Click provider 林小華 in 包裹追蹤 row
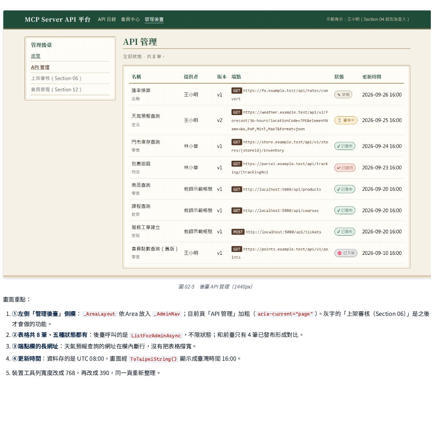Viewport: 434px width, 425px height. coord(191,168)
